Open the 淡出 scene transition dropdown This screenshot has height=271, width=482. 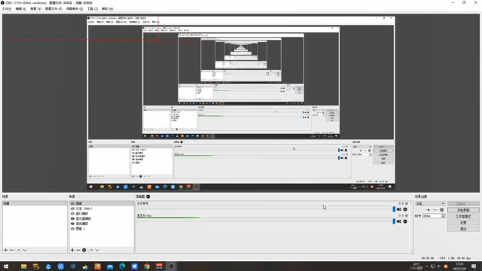coord(430,203)
